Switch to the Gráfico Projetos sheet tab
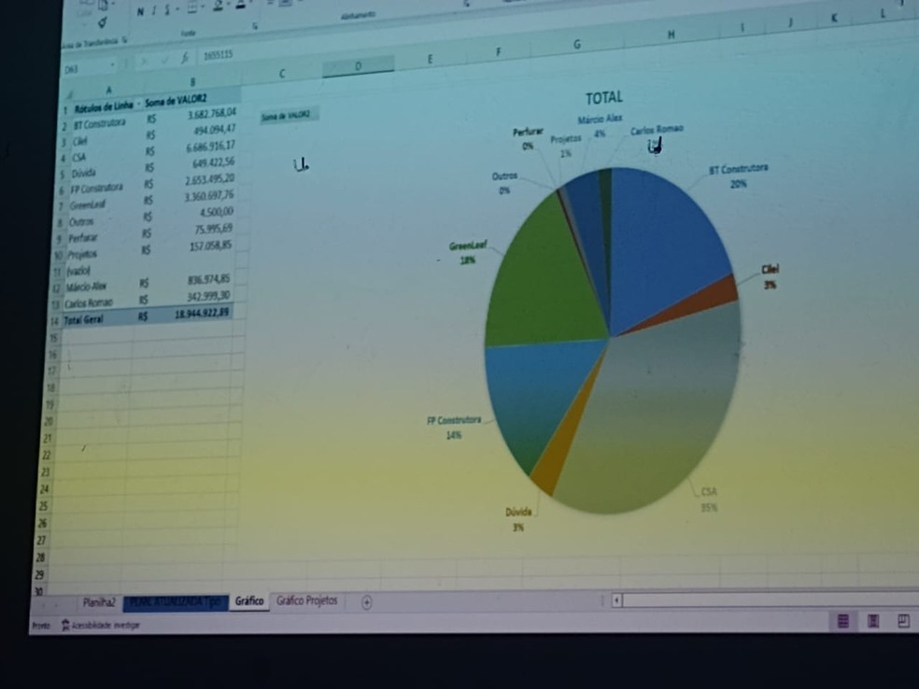The image size is (919, 689). (306, 600)
